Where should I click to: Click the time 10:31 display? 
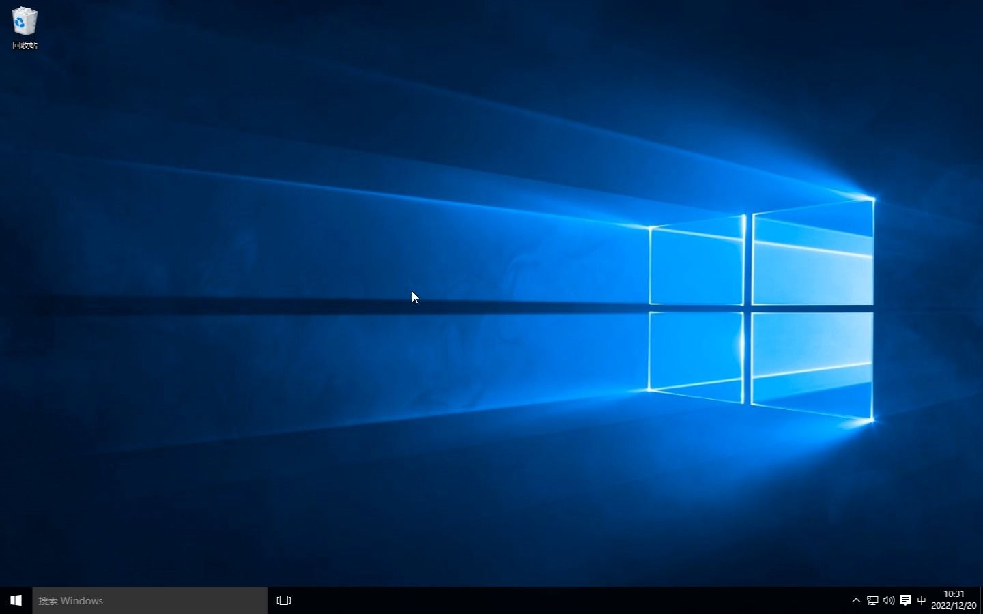click(954, 594)
